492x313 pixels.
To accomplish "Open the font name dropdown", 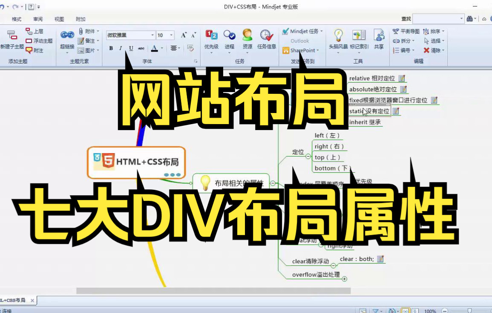I will [152, 35].
